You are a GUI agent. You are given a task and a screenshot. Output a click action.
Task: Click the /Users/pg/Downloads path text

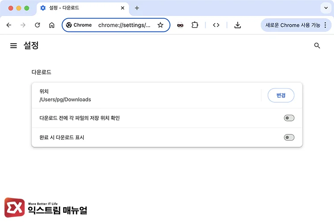(65, 100)
